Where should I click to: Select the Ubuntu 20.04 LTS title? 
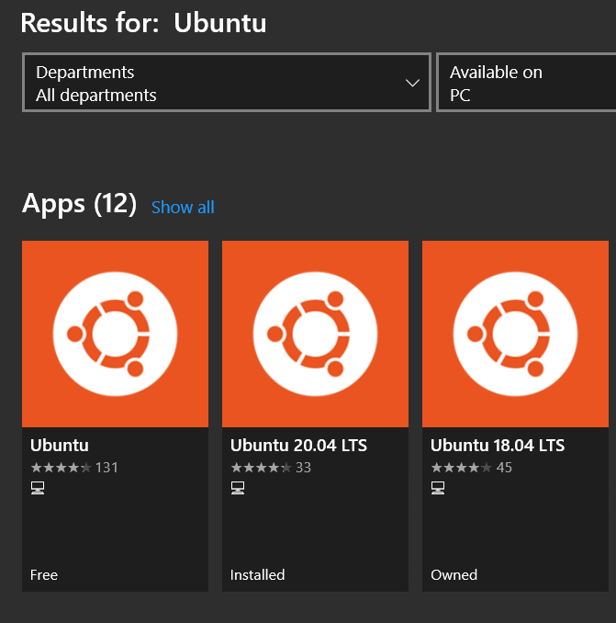click(x=298, y=446)
